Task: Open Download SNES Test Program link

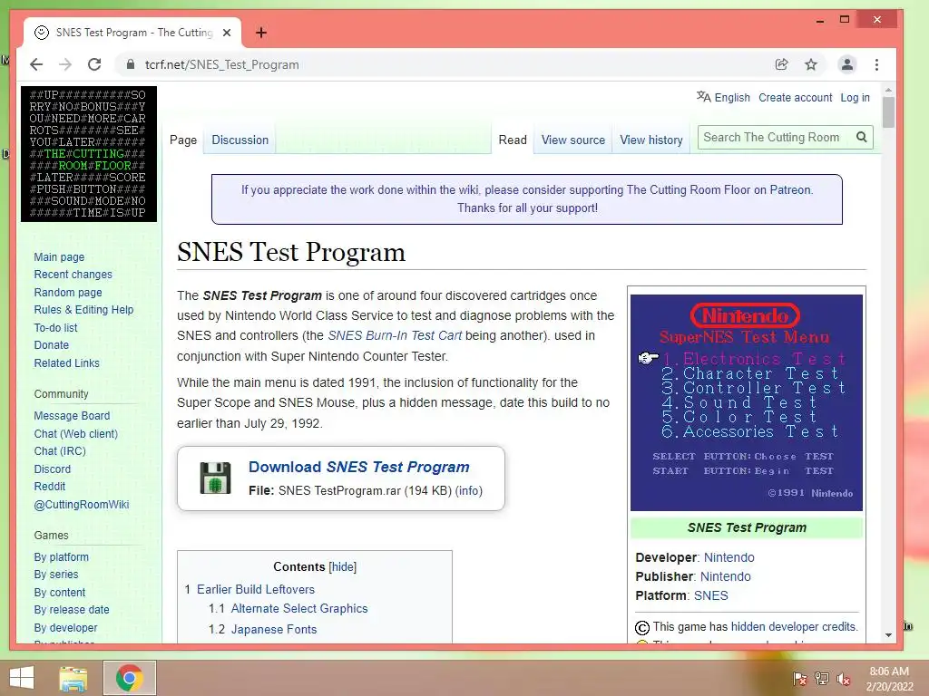Action: [359, 467]
